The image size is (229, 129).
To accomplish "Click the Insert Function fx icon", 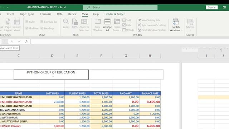I will pyautogui.click(x=26, y=42).
